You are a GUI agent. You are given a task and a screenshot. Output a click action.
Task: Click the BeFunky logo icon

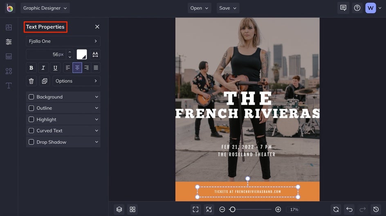(10, 8)
